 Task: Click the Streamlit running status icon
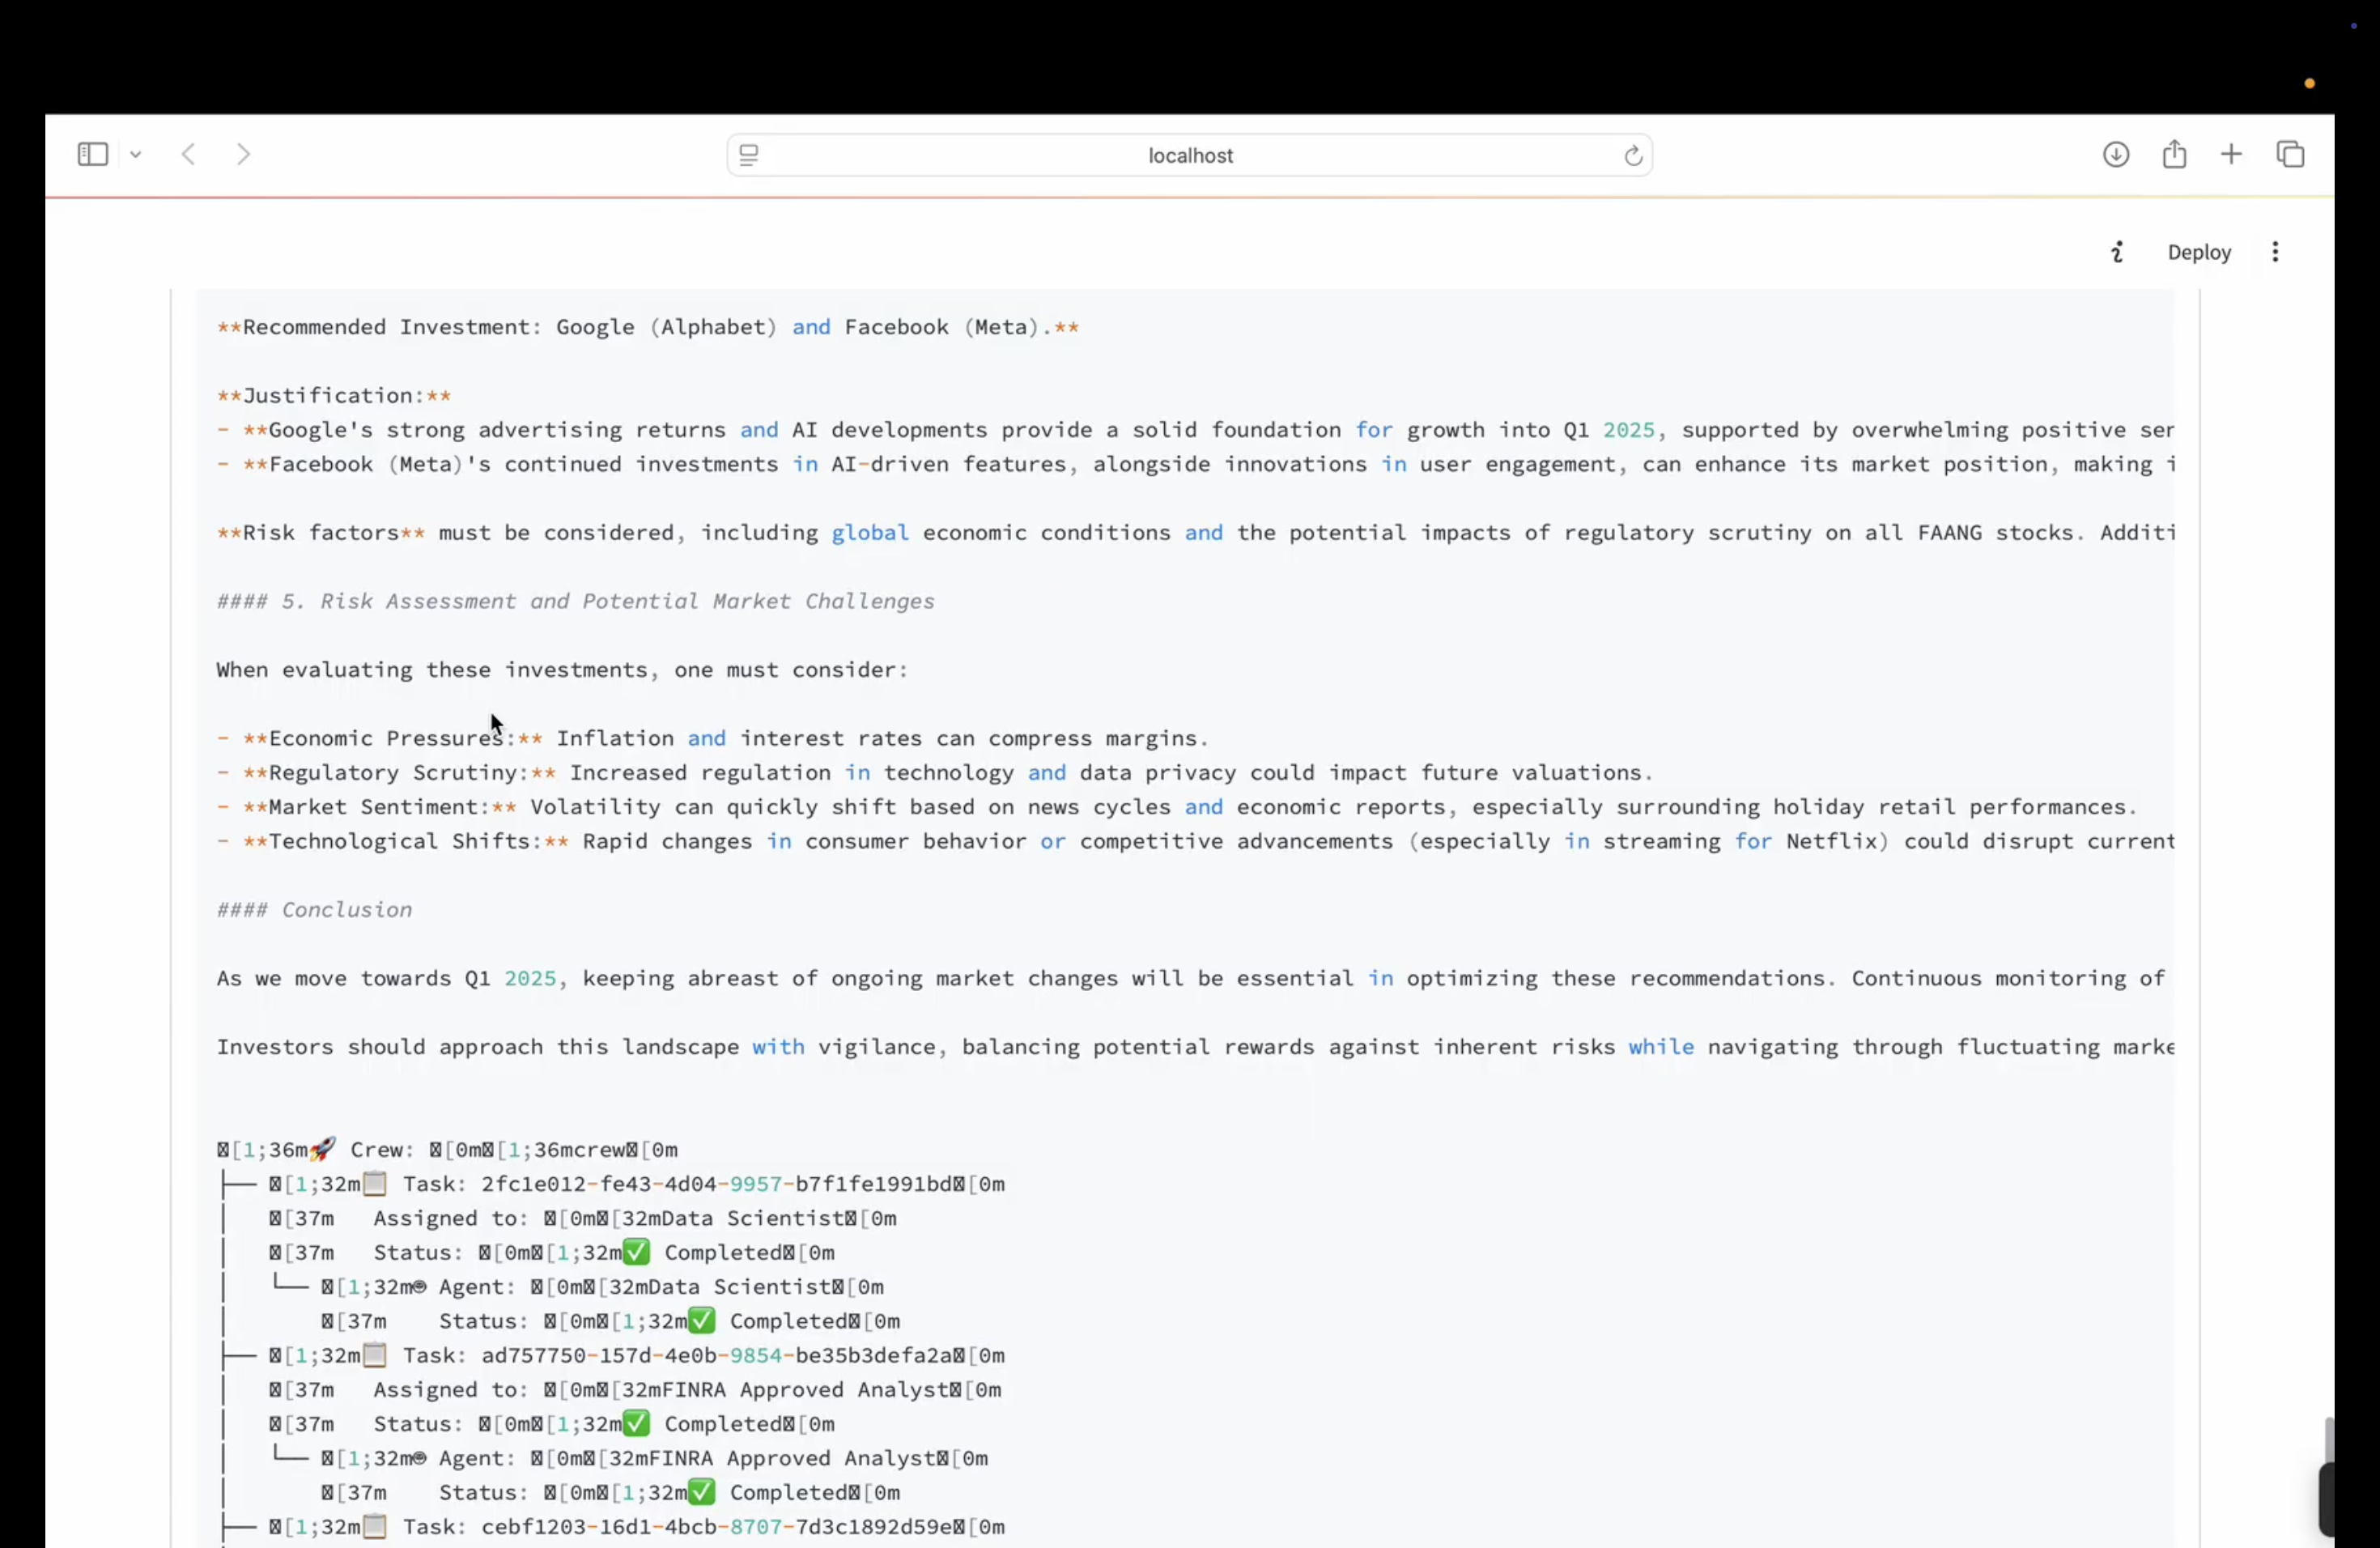(2116, 252)
